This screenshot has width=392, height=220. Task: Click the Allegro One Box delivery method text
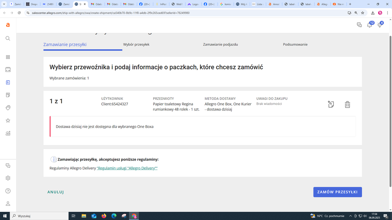tap(228, 107)
